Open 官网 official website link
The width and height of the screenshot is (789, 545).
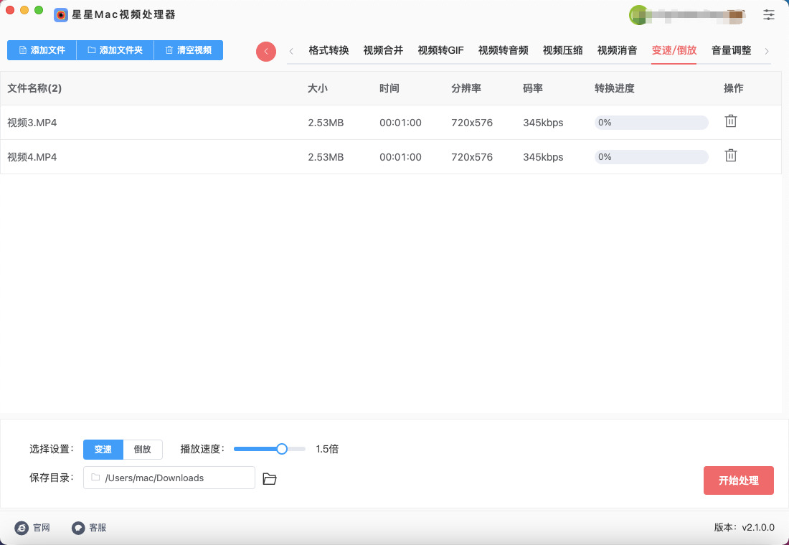click(32, 528)
